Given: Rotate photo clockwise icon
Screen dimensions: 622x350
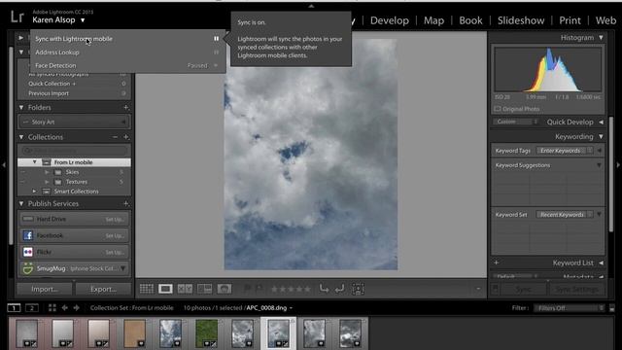Looking at the screenshot, I should pos(339,289).
